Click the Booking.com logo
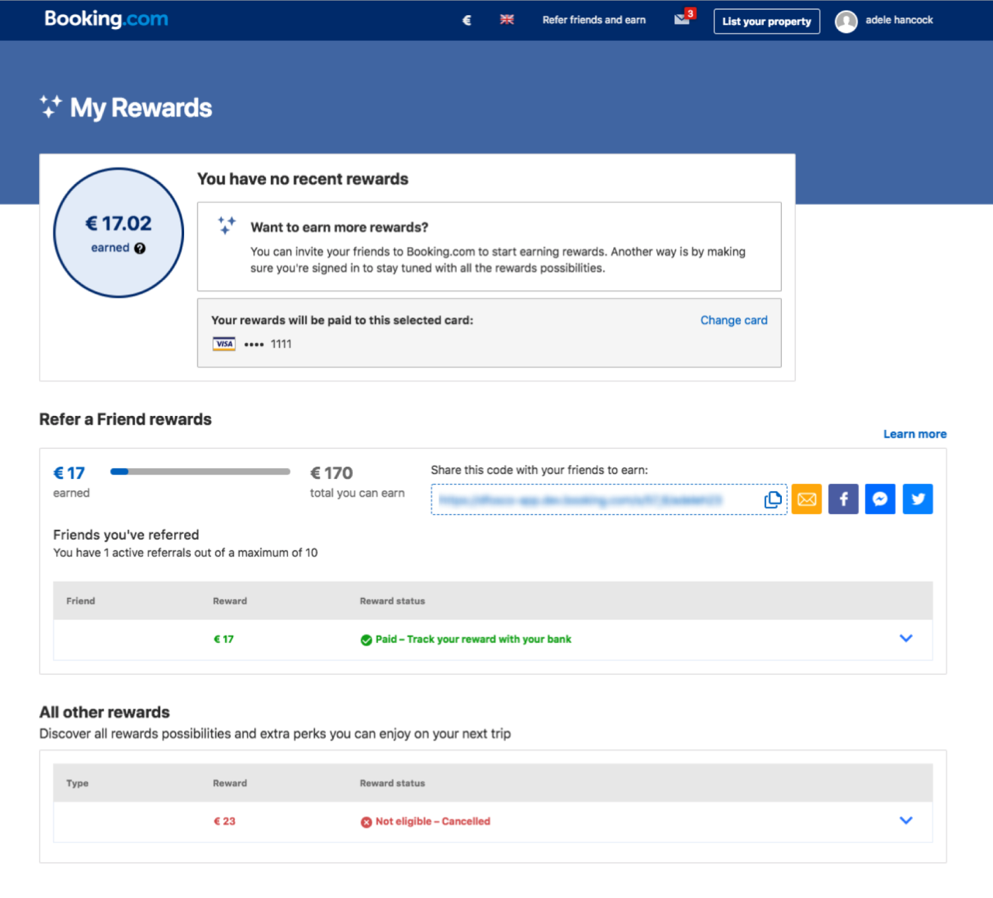The image size is (993, 898). coord(107,19)
